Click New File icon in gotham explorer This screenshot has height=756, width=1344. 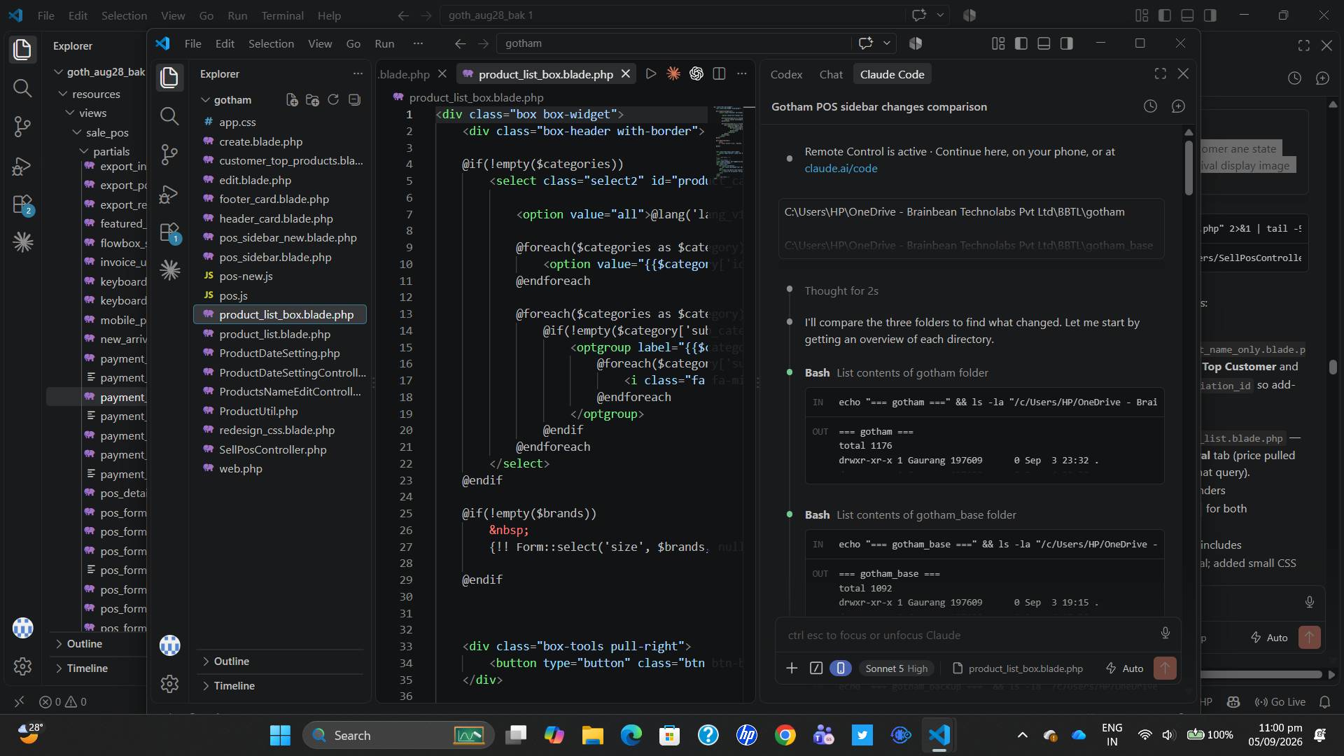coord(292,100)
